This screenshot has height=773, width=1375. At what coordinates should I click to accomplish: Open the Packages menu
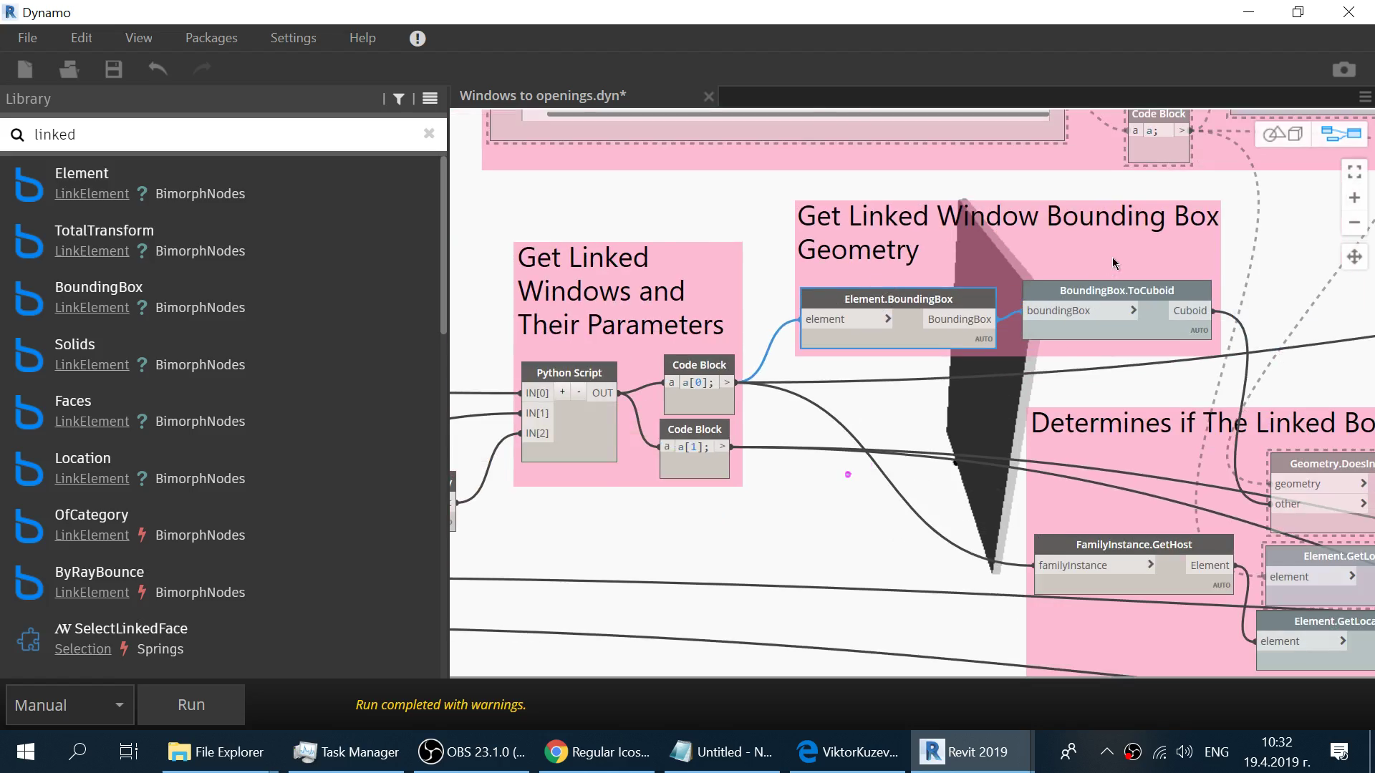click(x=211, y=38)
